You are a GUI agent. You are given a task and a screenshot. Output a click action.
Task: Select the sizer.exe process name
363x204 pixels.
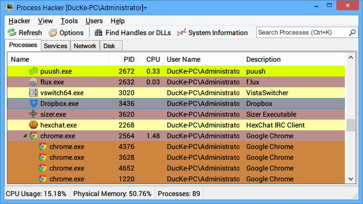tap(53, 114)
